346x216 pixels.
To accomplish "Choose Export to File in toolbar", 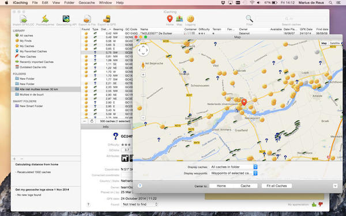I will (x=87, y=19).
